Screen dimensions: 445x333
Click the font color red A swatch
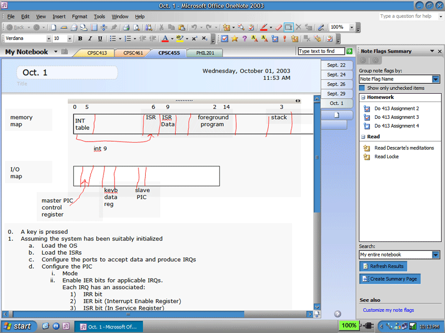click(165, 39)
